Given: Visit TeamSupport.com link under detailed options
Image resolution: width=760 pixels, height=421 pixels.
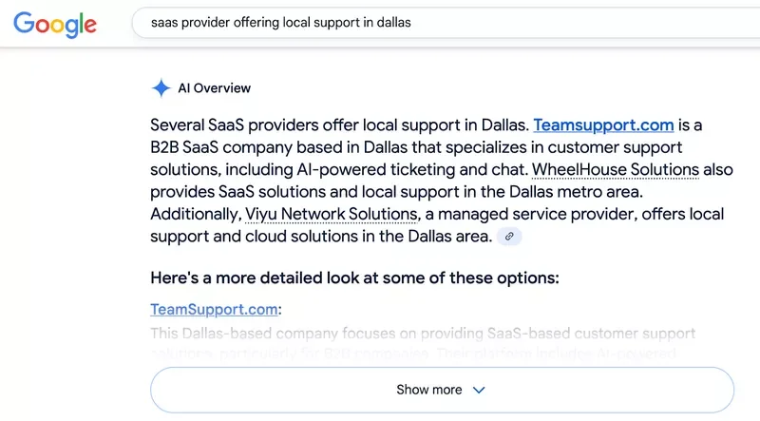Looking at the screenshot, I should pos(214,310).
